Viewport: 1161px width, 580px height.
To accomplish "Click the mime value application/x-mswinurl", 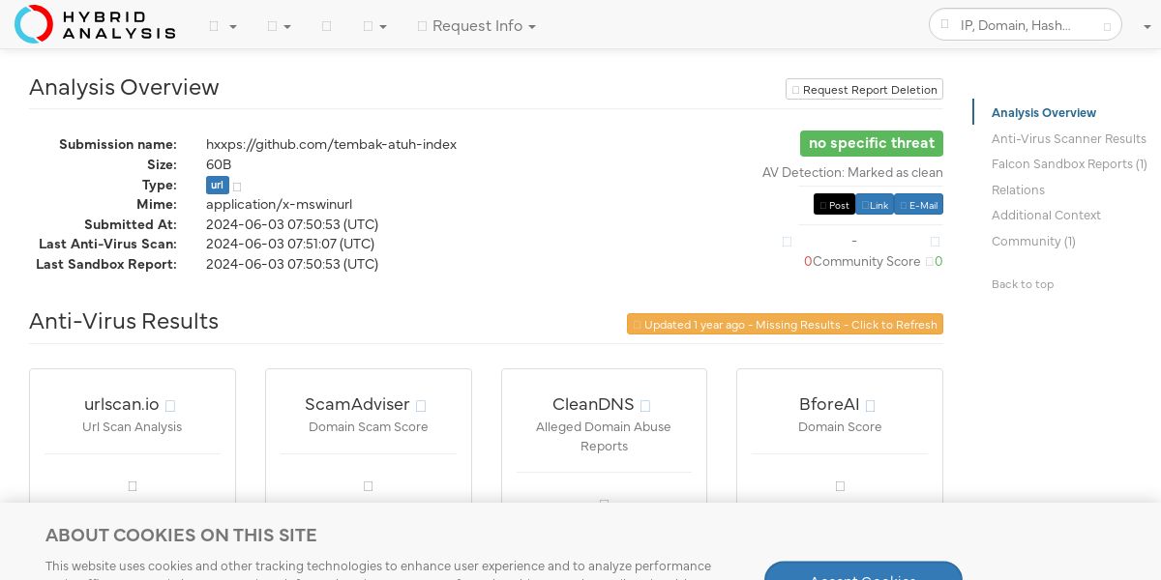I will [279, 204].
